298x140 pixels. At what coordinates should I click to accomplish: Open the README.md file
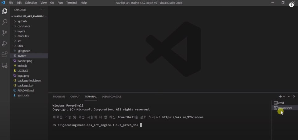[x=29, y=91]
